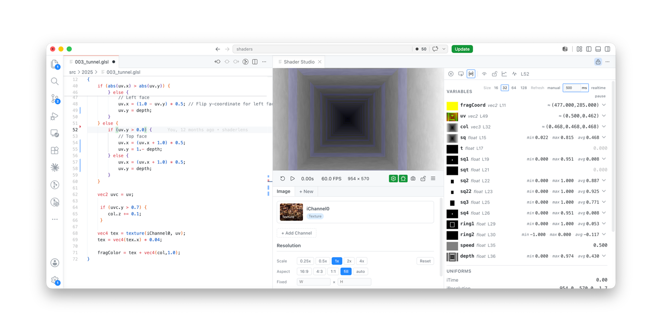Set variable preview size to 128

click(x=523, y=88)
